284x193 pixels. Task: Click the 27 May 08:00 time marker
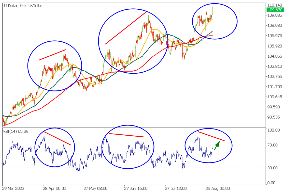(95, 188)
